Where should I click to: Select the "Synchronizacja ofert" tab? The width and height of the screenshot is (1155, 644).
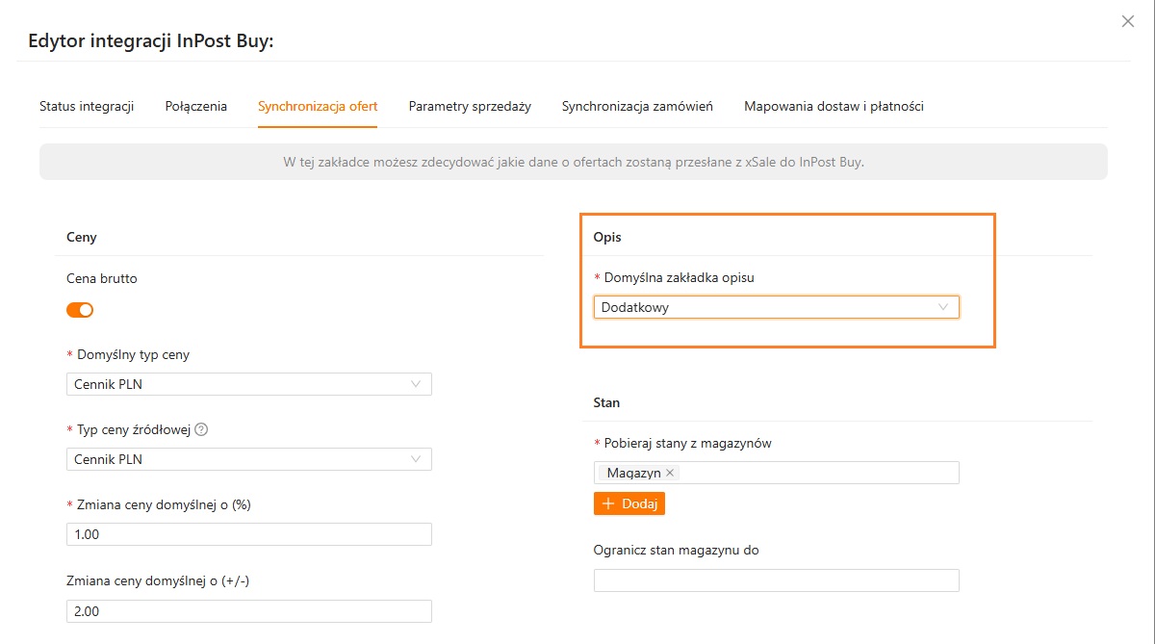tap(318, 106)
